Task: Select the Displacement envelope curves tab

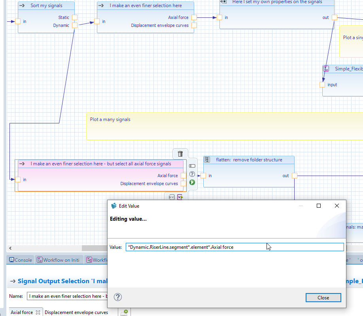Action: 76,312
